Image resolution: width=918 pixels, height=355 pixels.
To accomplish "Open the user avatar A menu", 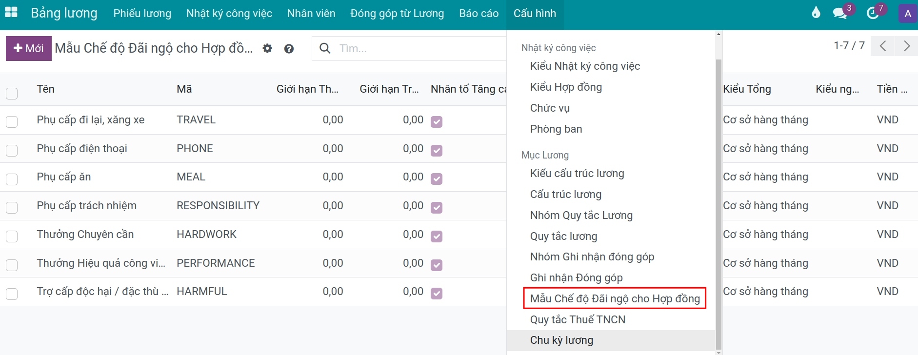I will point(907,13).
